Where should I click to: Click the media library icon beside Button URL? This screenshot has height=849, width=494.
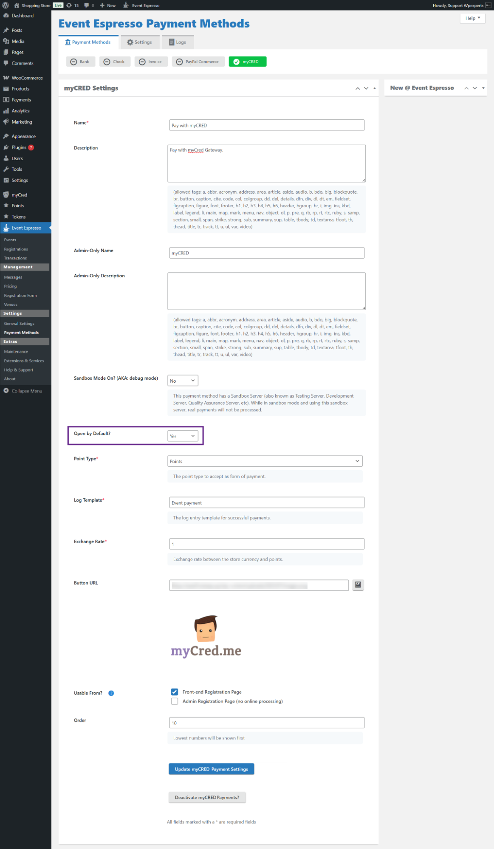click(x=358, y=585)
